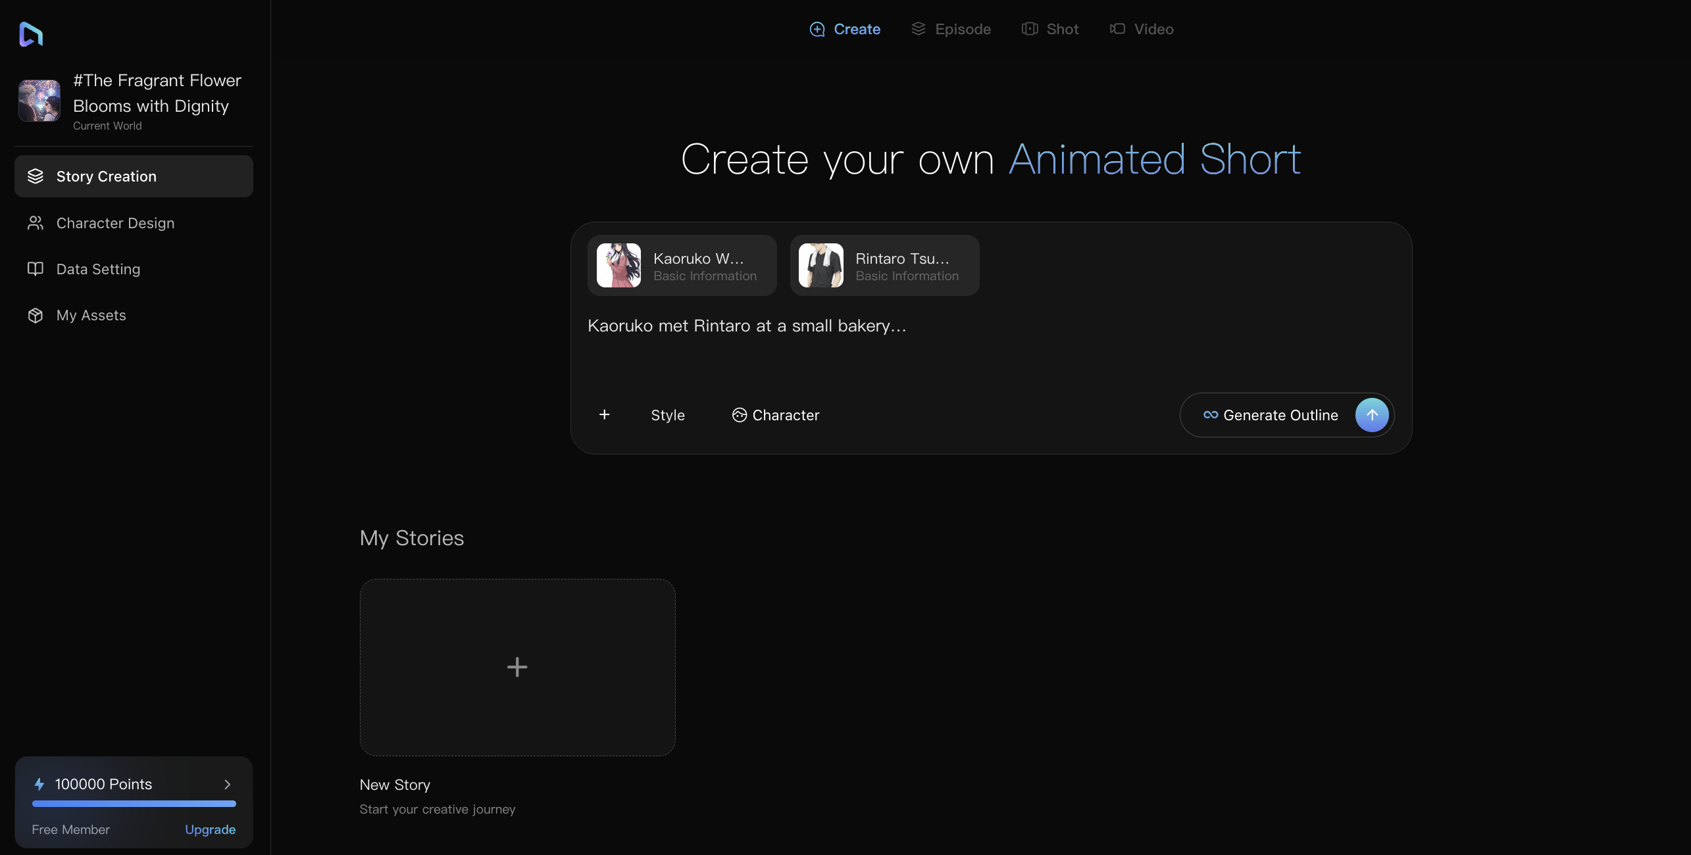
Task: Click the Story Creation layers icon
Action: pos(36,176)
